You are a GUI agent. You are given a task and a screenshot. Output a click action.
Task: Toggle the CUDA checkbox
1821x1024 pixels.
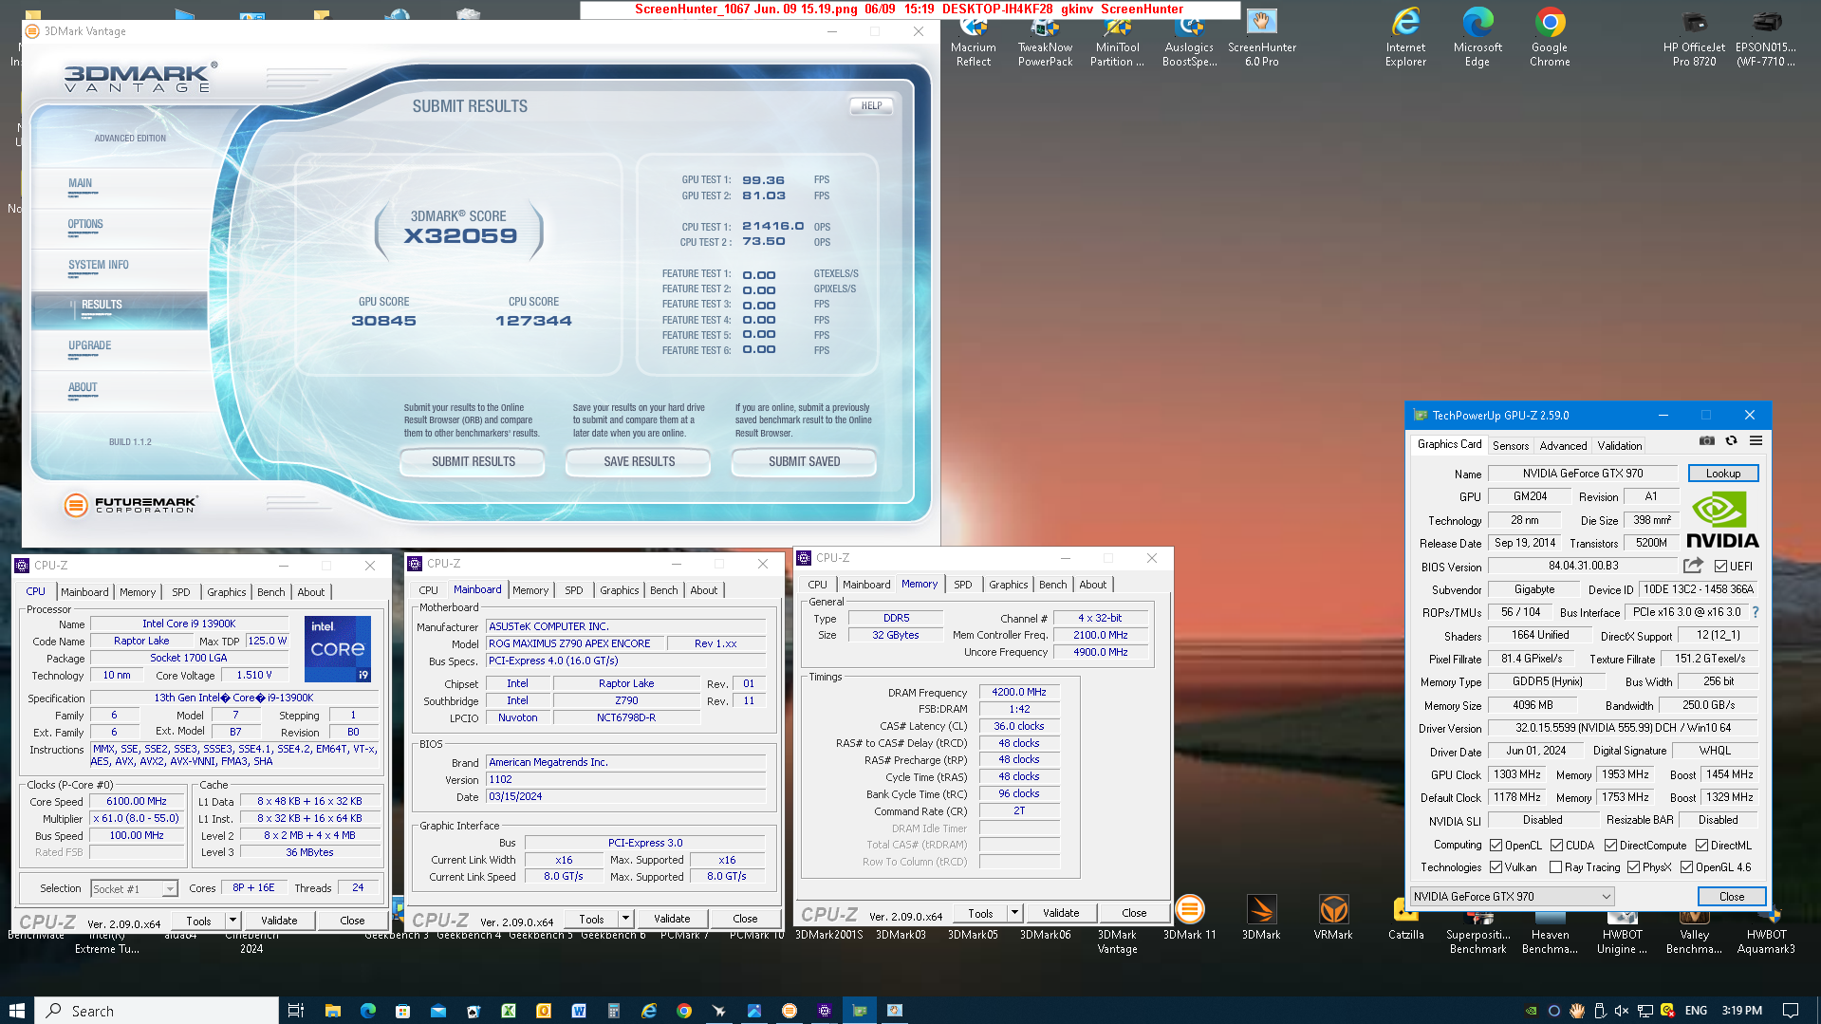click(1556, 845)
